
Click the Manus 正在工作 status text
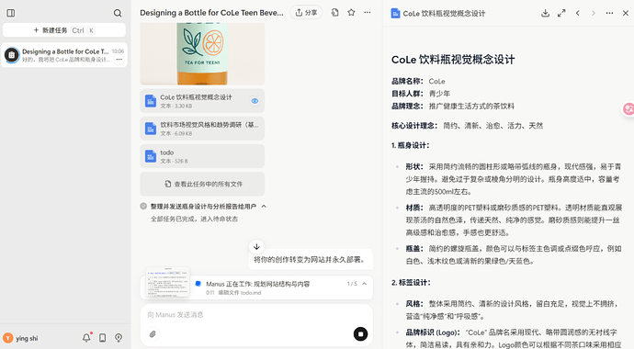(x=257, y=284)
